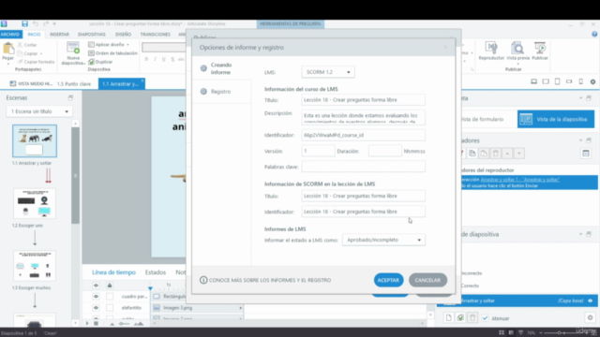The width and height of the screenshot is (600, 337).
Task: Click the Palabras clave input field
Action: click(x=363, y=167)
